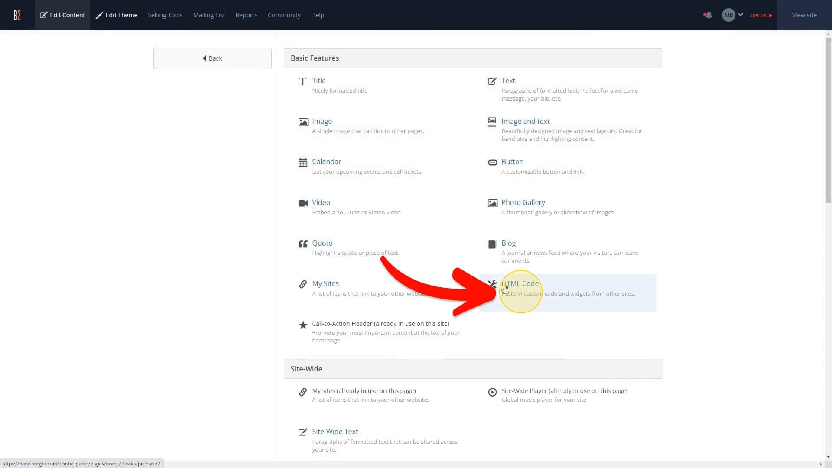832x468 pixels.
Task: Click the View site button
Action: point(804,15)
